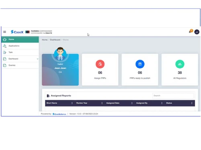Open the All Regulators card label

pyautogui.click(x=180, y=78)
